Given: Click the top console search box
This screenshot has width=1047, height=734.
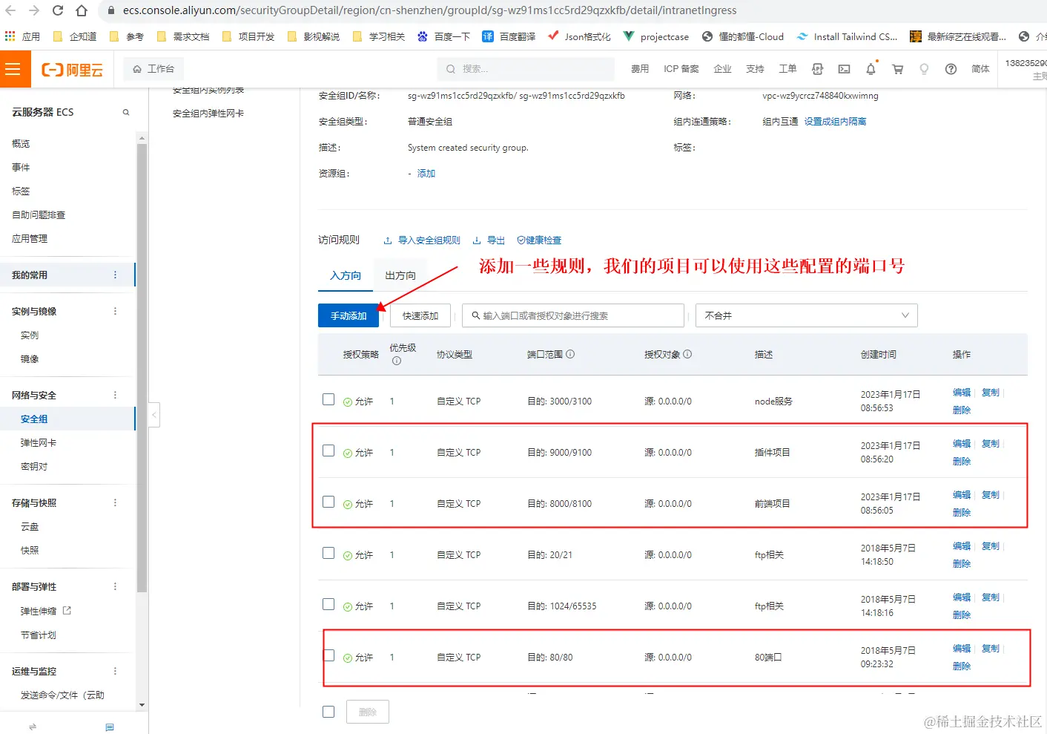Looking at the screenshot, I should 526,69.
